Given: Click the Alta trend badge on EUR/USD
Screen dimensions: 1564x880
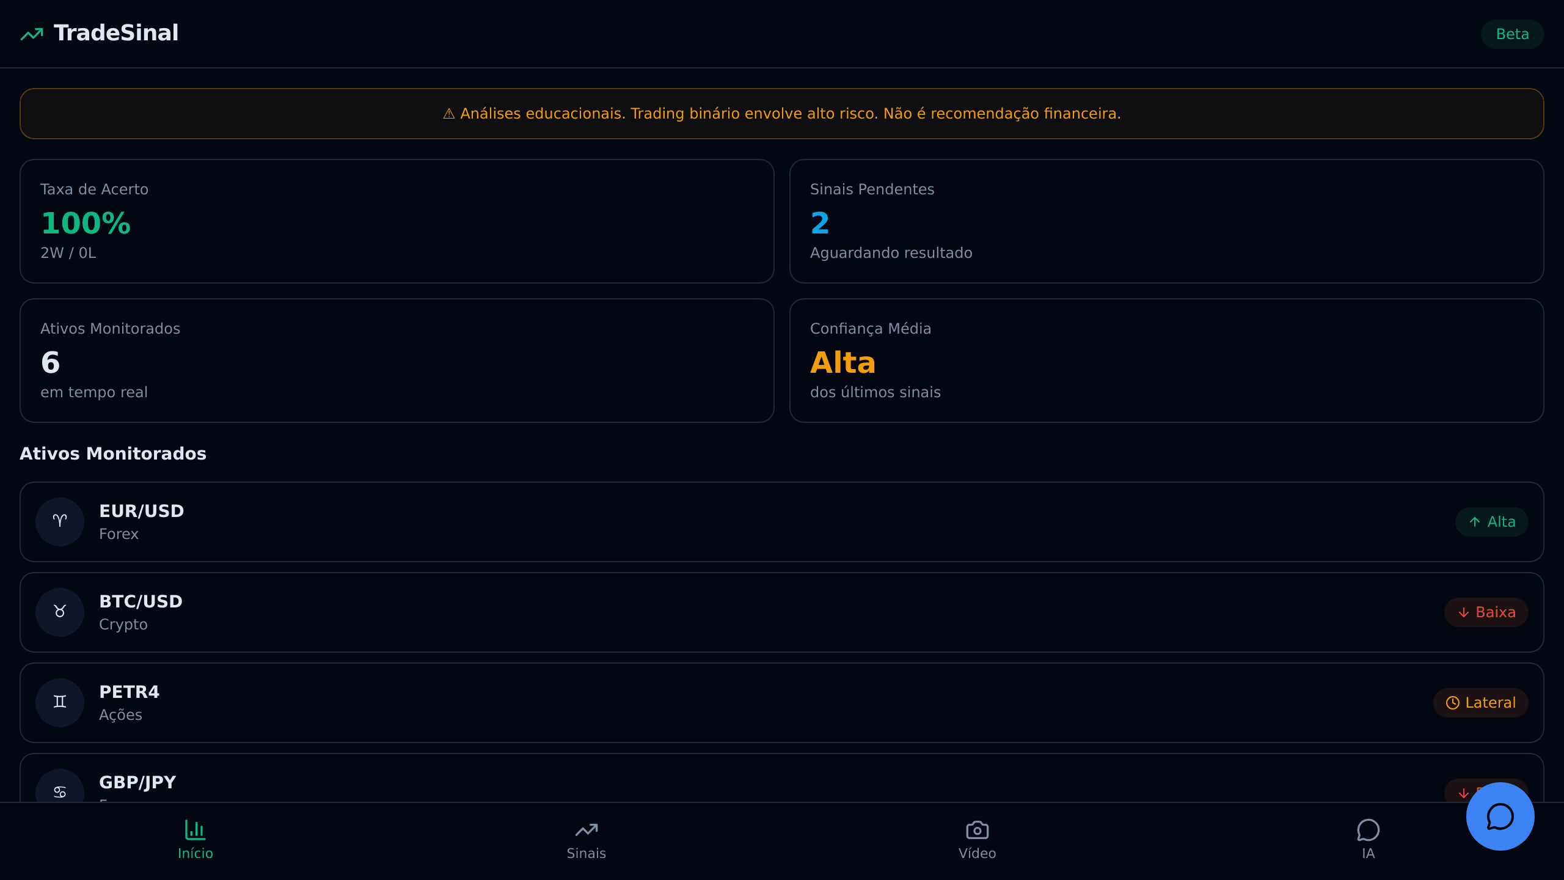Looking at the screenshot, I should [1492, 522].
